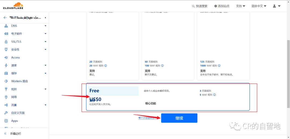This screenshot has width=290, height=139.
Task: Click the blue 继续 button
Action: point(179,118)
